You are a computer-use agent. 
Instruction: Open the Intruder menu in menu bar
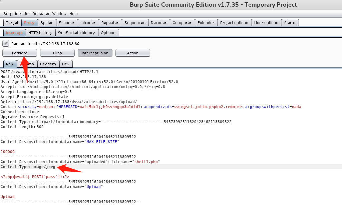click(22, 14)
